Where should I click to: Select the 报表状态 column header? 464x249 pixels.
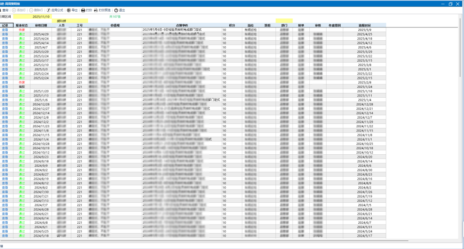click(x=21, y=25)
